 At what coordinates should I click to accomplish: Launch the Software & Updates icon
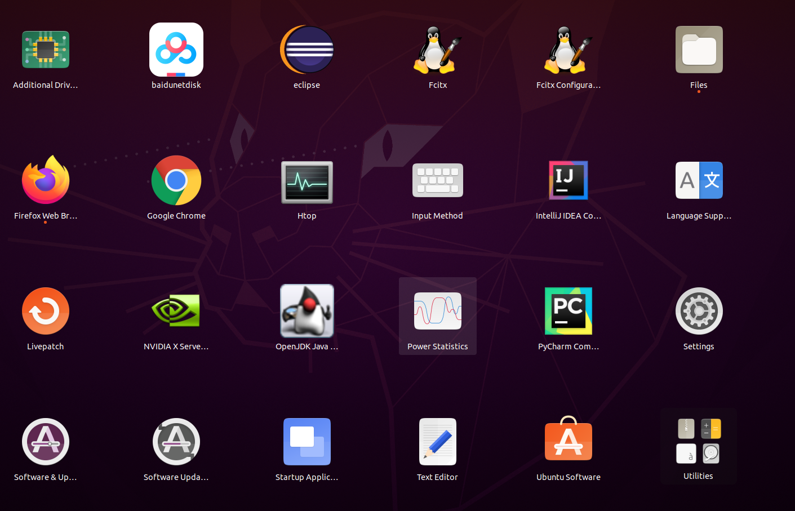coord(46,442)
